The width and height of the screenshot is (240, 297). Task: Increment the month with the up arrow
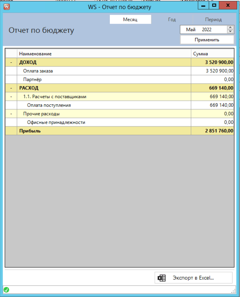230,27
